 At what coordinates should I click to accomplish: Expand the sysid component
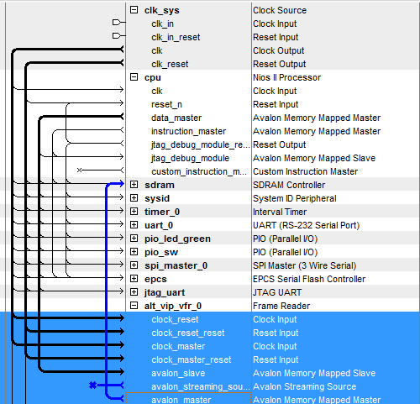pos(134,198)
